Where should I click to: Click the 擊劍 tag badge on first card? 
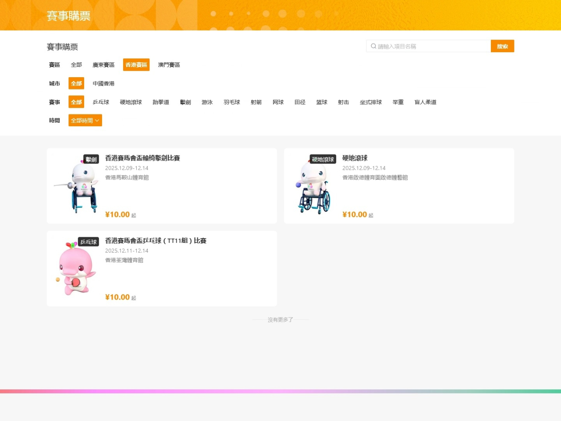click(91, 159)
